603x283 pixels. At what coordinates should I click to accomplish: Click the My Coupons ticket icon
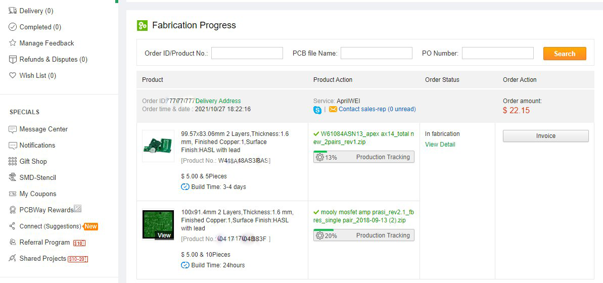[x=13, y=194]
